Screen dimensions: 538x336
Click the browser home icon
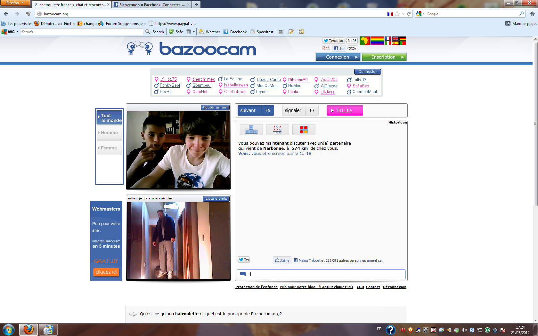coord(532,14)
